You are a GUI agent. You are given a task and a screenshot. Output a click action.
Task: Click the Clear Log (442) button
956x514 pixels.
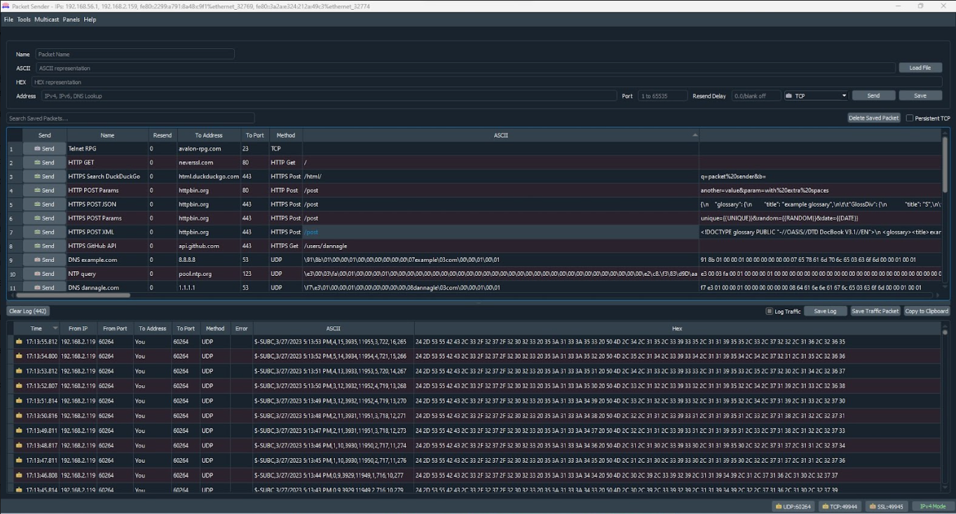click(28, 311)
